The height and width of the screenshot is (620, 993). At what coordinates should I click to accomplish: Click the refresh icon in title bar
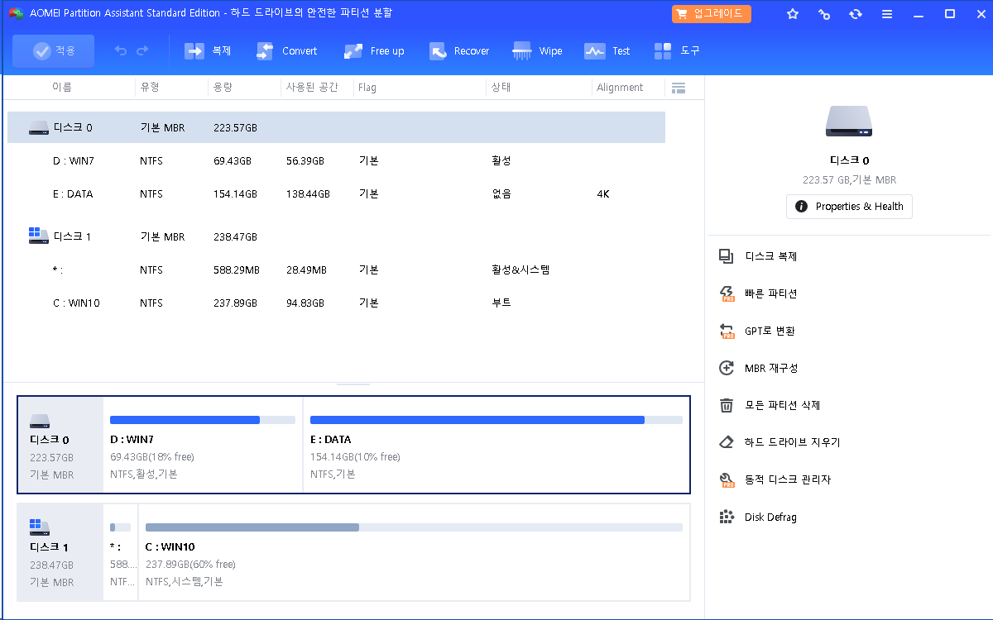[x=856, y=14]
